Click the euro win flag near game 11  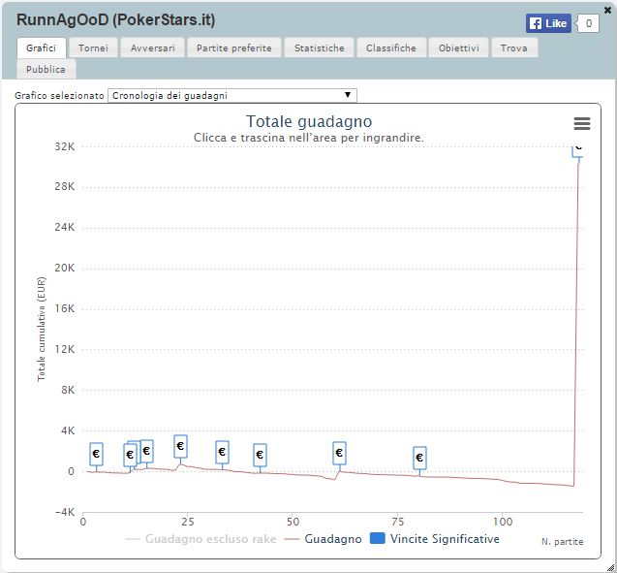pos(130,455)
